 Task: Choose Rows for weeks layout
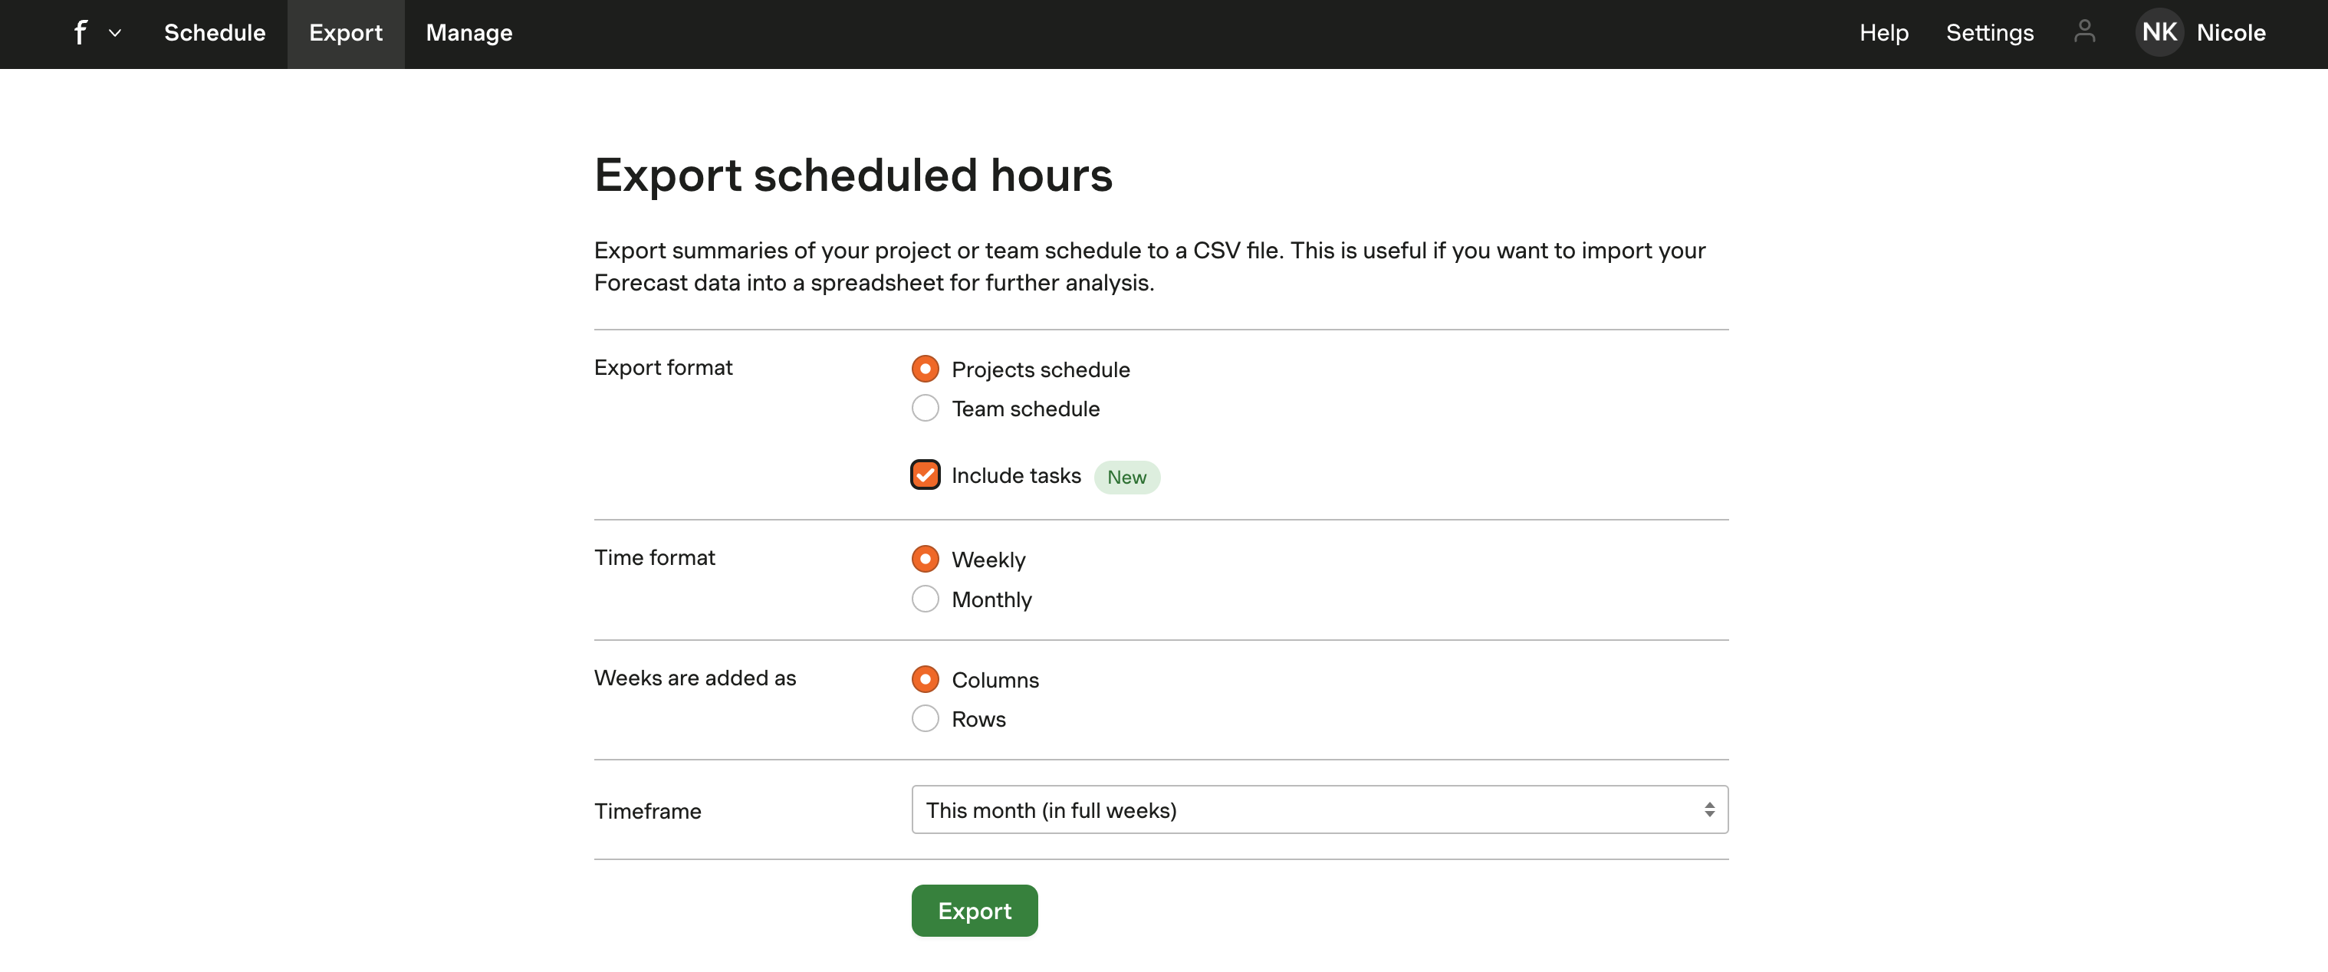(925, 719)
